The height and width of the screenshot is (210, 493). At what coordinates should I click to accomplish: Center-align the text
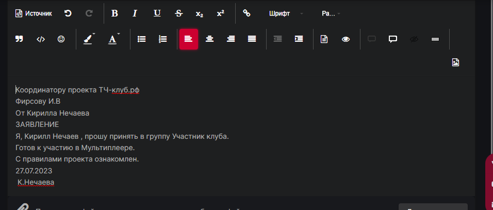[x=209, y=39]
